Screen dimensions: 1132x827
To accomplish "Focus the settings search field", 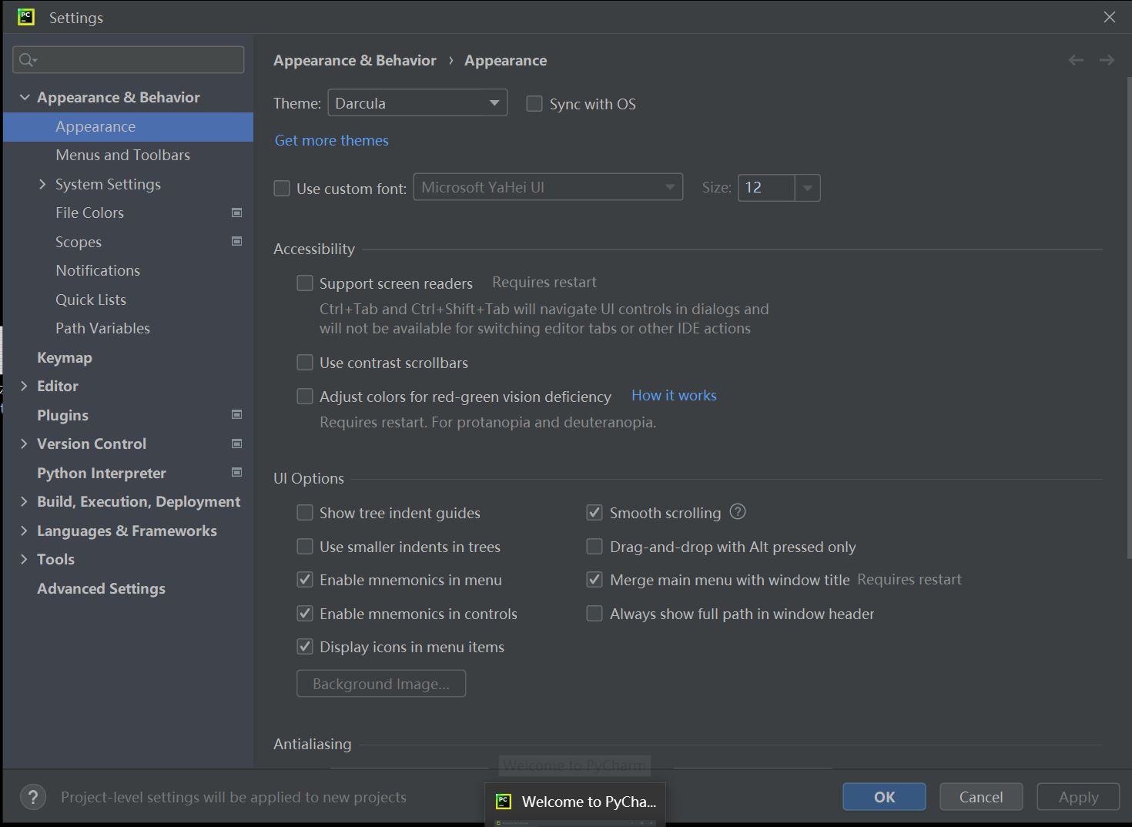I will click(x=129, y=60).
